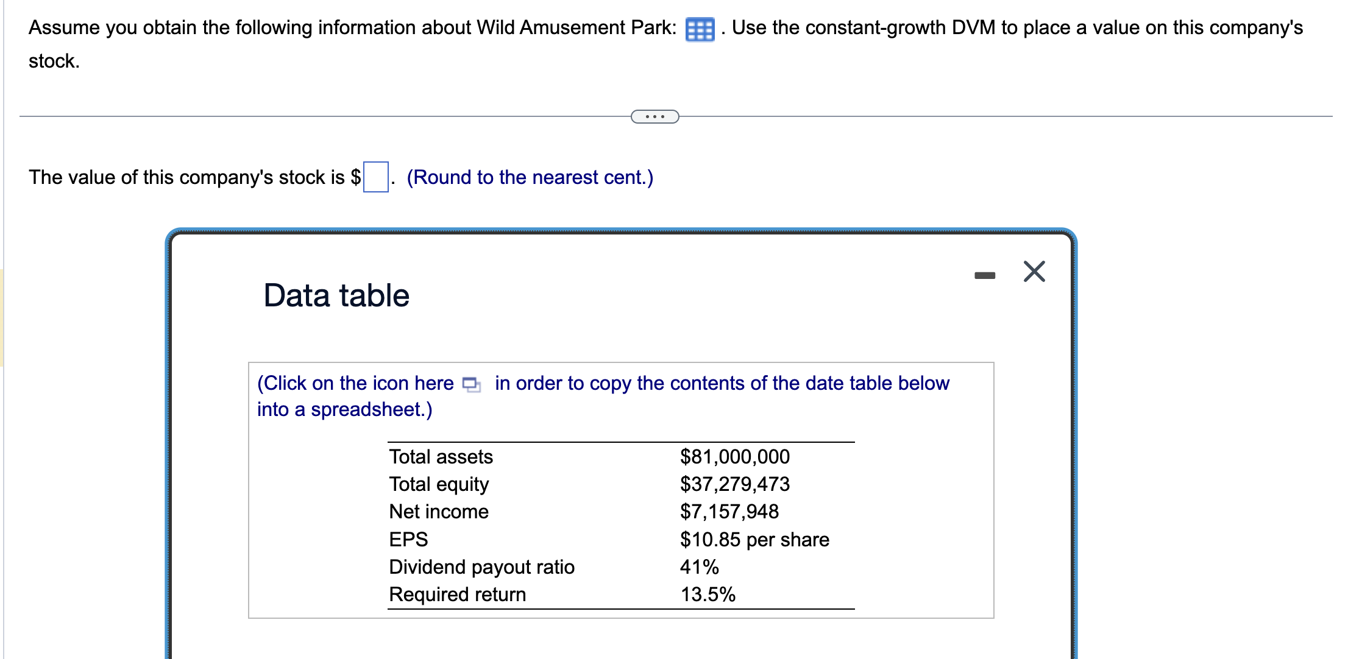Click the 'Round to the nearest cent' hint

coord(530,177)
